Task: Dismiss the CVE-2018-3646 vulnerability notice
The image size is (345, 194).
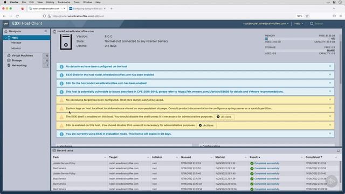Action: tap(330, 91)
